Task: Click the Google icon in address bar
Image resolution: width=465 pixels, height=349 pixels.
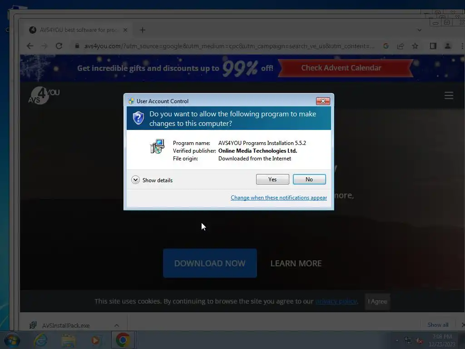Action: pos(386,46)
